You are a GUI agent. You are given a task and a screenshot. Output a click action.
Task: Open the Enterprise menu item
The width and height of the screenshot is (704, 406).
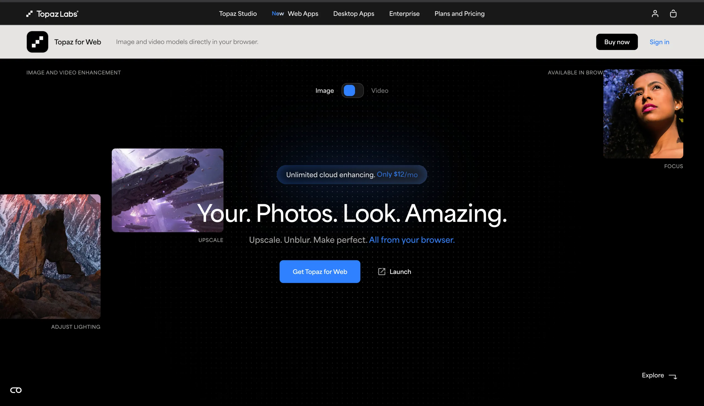pos(404,14)
